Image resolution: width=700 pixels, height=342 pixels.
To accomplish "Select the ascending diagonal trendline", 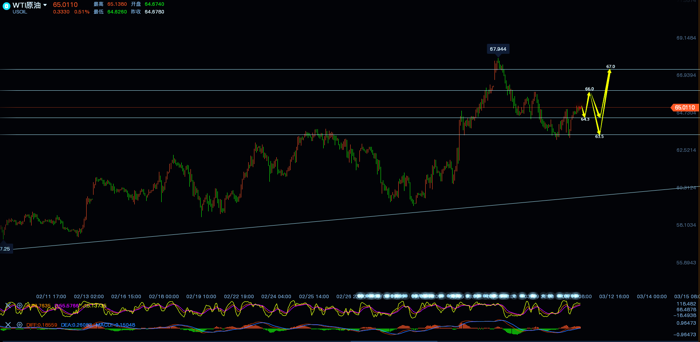I will point(346,218).
